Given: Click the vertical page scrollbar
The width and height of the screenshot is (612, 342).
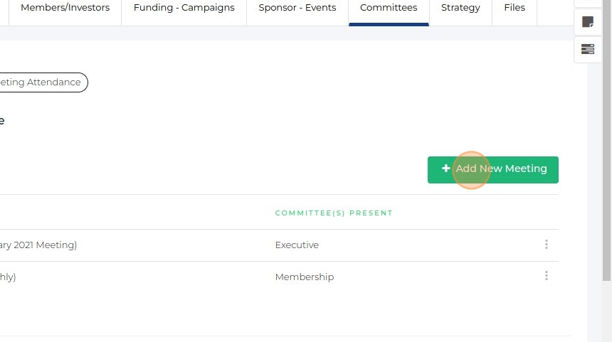Looking at the screenshot, I should (x=606, y=142).
